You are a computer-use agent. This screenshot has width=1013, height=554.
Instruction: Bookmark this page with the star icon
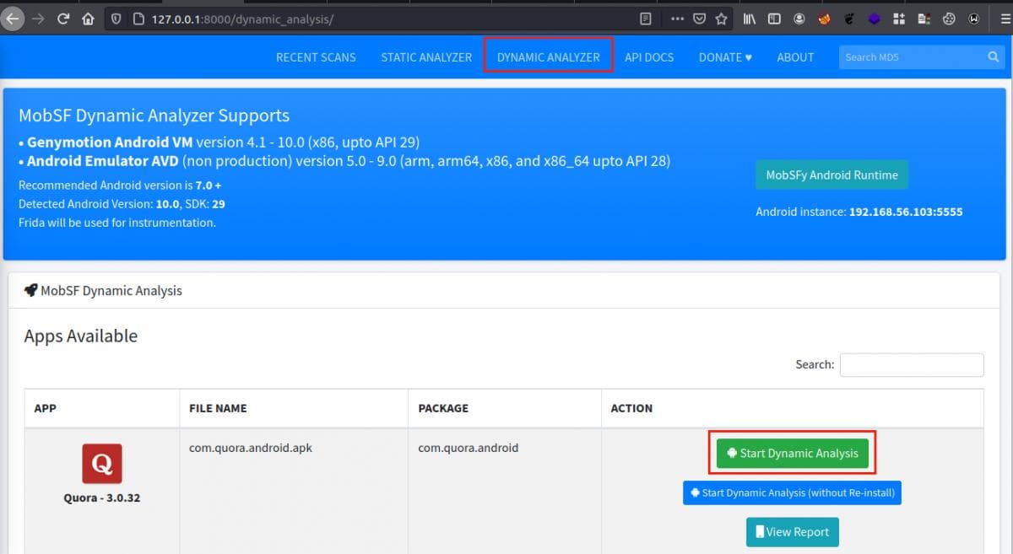[721, 19]
